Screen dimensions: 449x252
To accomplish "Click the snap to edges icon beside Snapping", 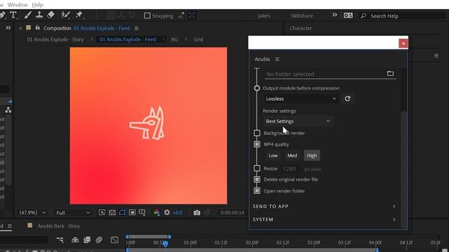I will coord(181,15).
